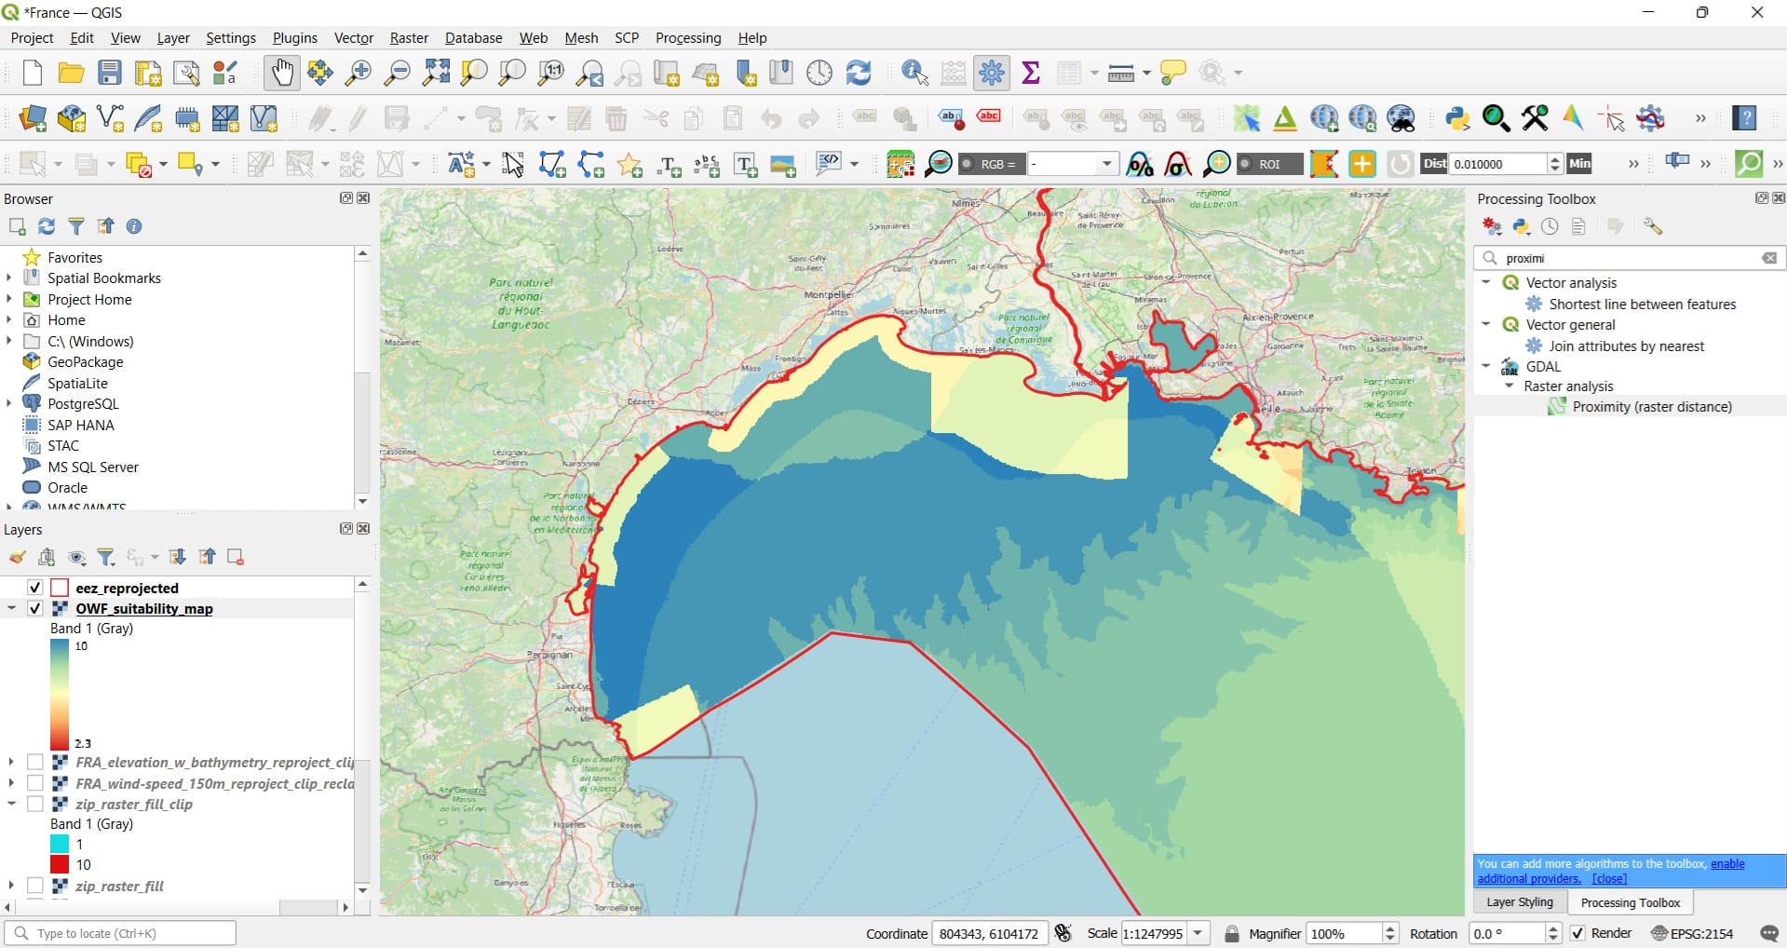The image size is (1787, 948).
Task: Open Processing Toolbox history clock icon
Action: tap(1550, 226)
